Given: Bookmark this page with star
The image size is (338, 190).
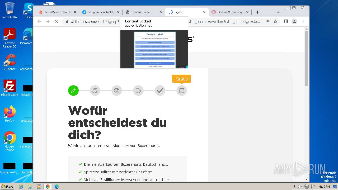Looking at the screenshot, I should pyautogui.click(x=275, y=21).
